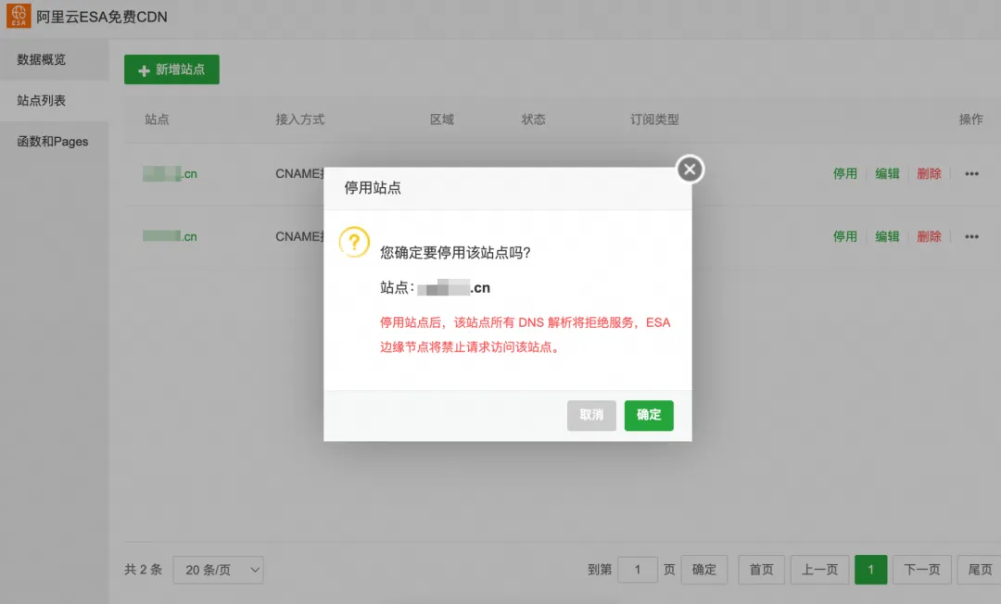Click the 共 2 条 total count text
This screenshot has height=604, width=1001.
(143, 570)
